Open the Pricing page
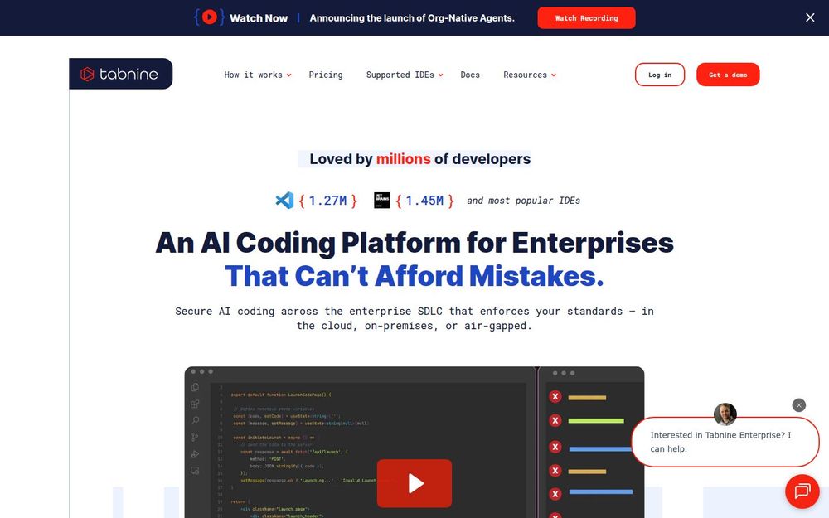This screenshot has height=518, width=829. pyautogui.click(x=326, y=75)
